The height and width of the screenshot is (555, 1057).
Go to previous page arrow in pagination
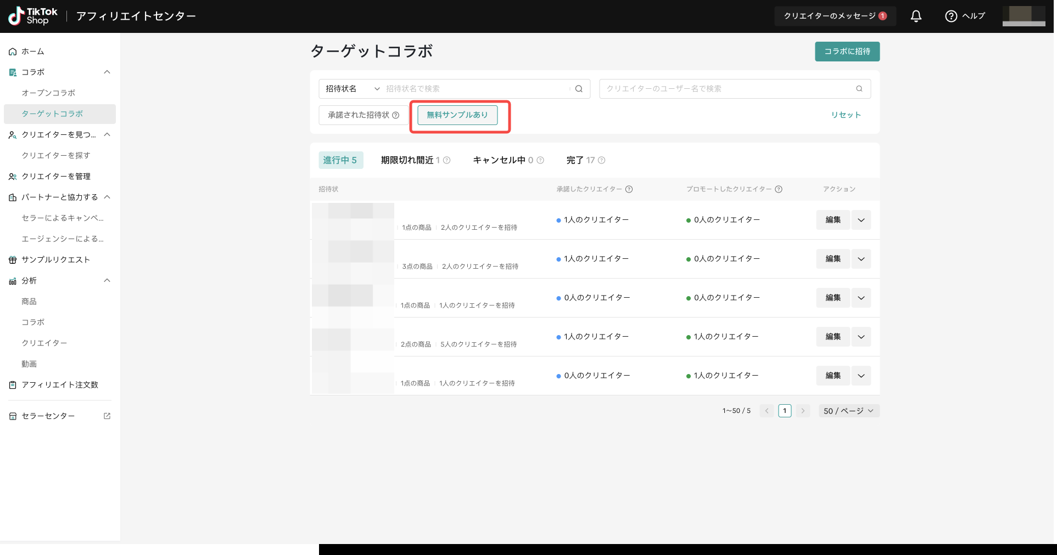[x=767, y=411]
